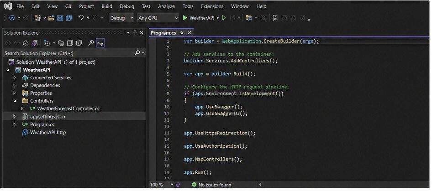432x191 pixels.
Task: Click the IntelliCode icon next to zoom level
Action: (178, 185)
